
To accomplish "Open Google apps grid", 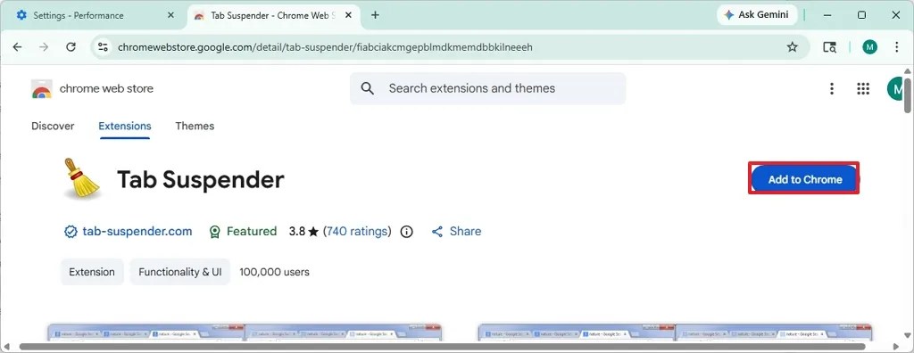I will [x=863, y=88].
